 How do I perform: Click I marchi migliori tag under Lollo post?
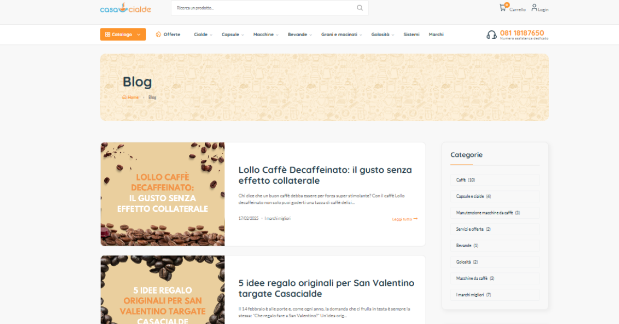pos(278,218)
